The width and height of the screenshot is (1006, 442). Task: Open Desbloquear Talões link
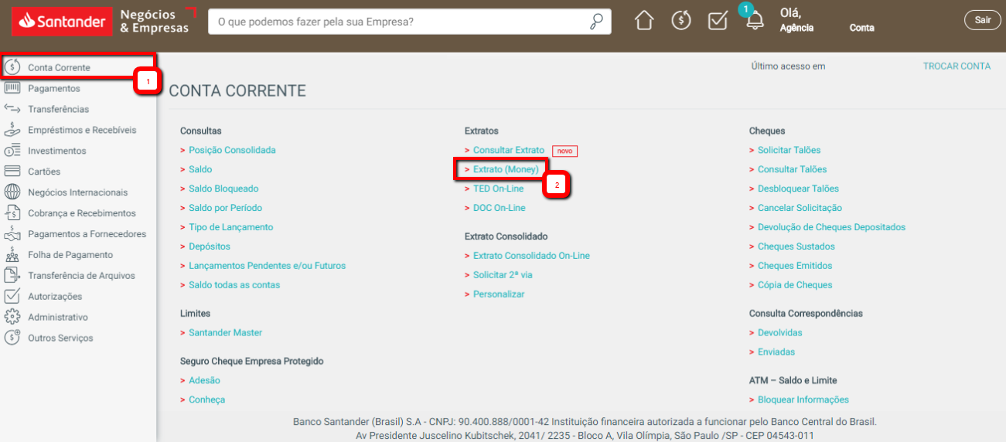[798, 189]
